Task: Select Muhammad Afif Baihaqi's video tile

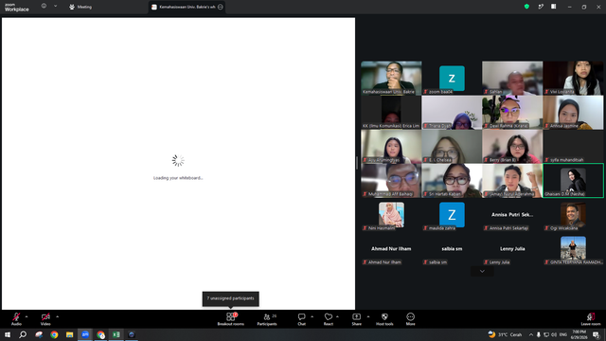Action: 391,180
